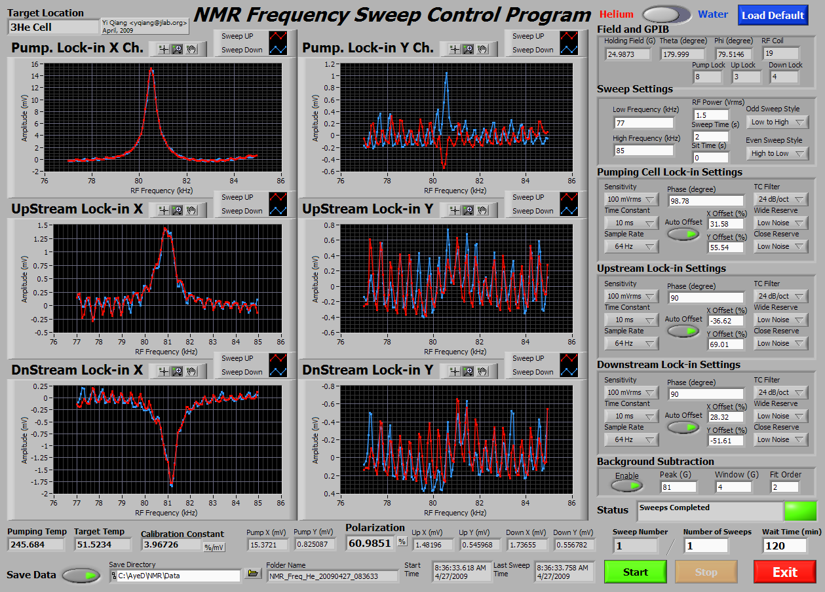
Task: Open the Even Sweep Style dropdown
Action: point(777,153)
